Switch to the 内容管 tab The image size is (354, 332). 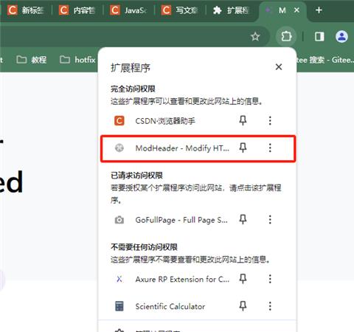[x=77, y=10]
